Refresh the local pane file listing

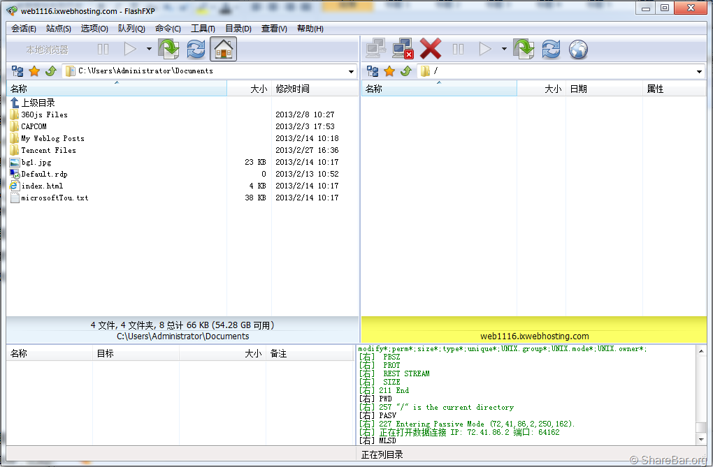196,49
